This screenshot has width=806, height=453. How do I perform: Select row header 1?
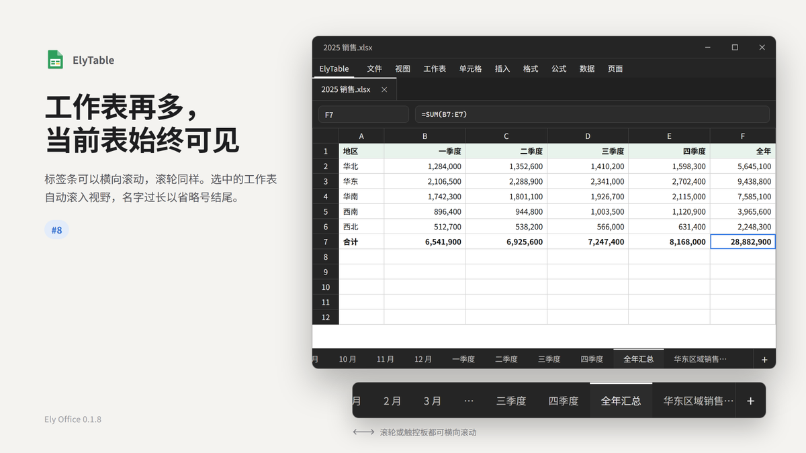(326, 151)
